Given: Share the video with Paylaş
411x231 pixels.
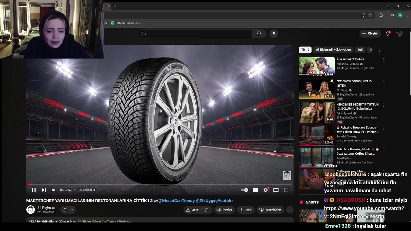Looking at the screenshot, I should (x=224, y=210).
